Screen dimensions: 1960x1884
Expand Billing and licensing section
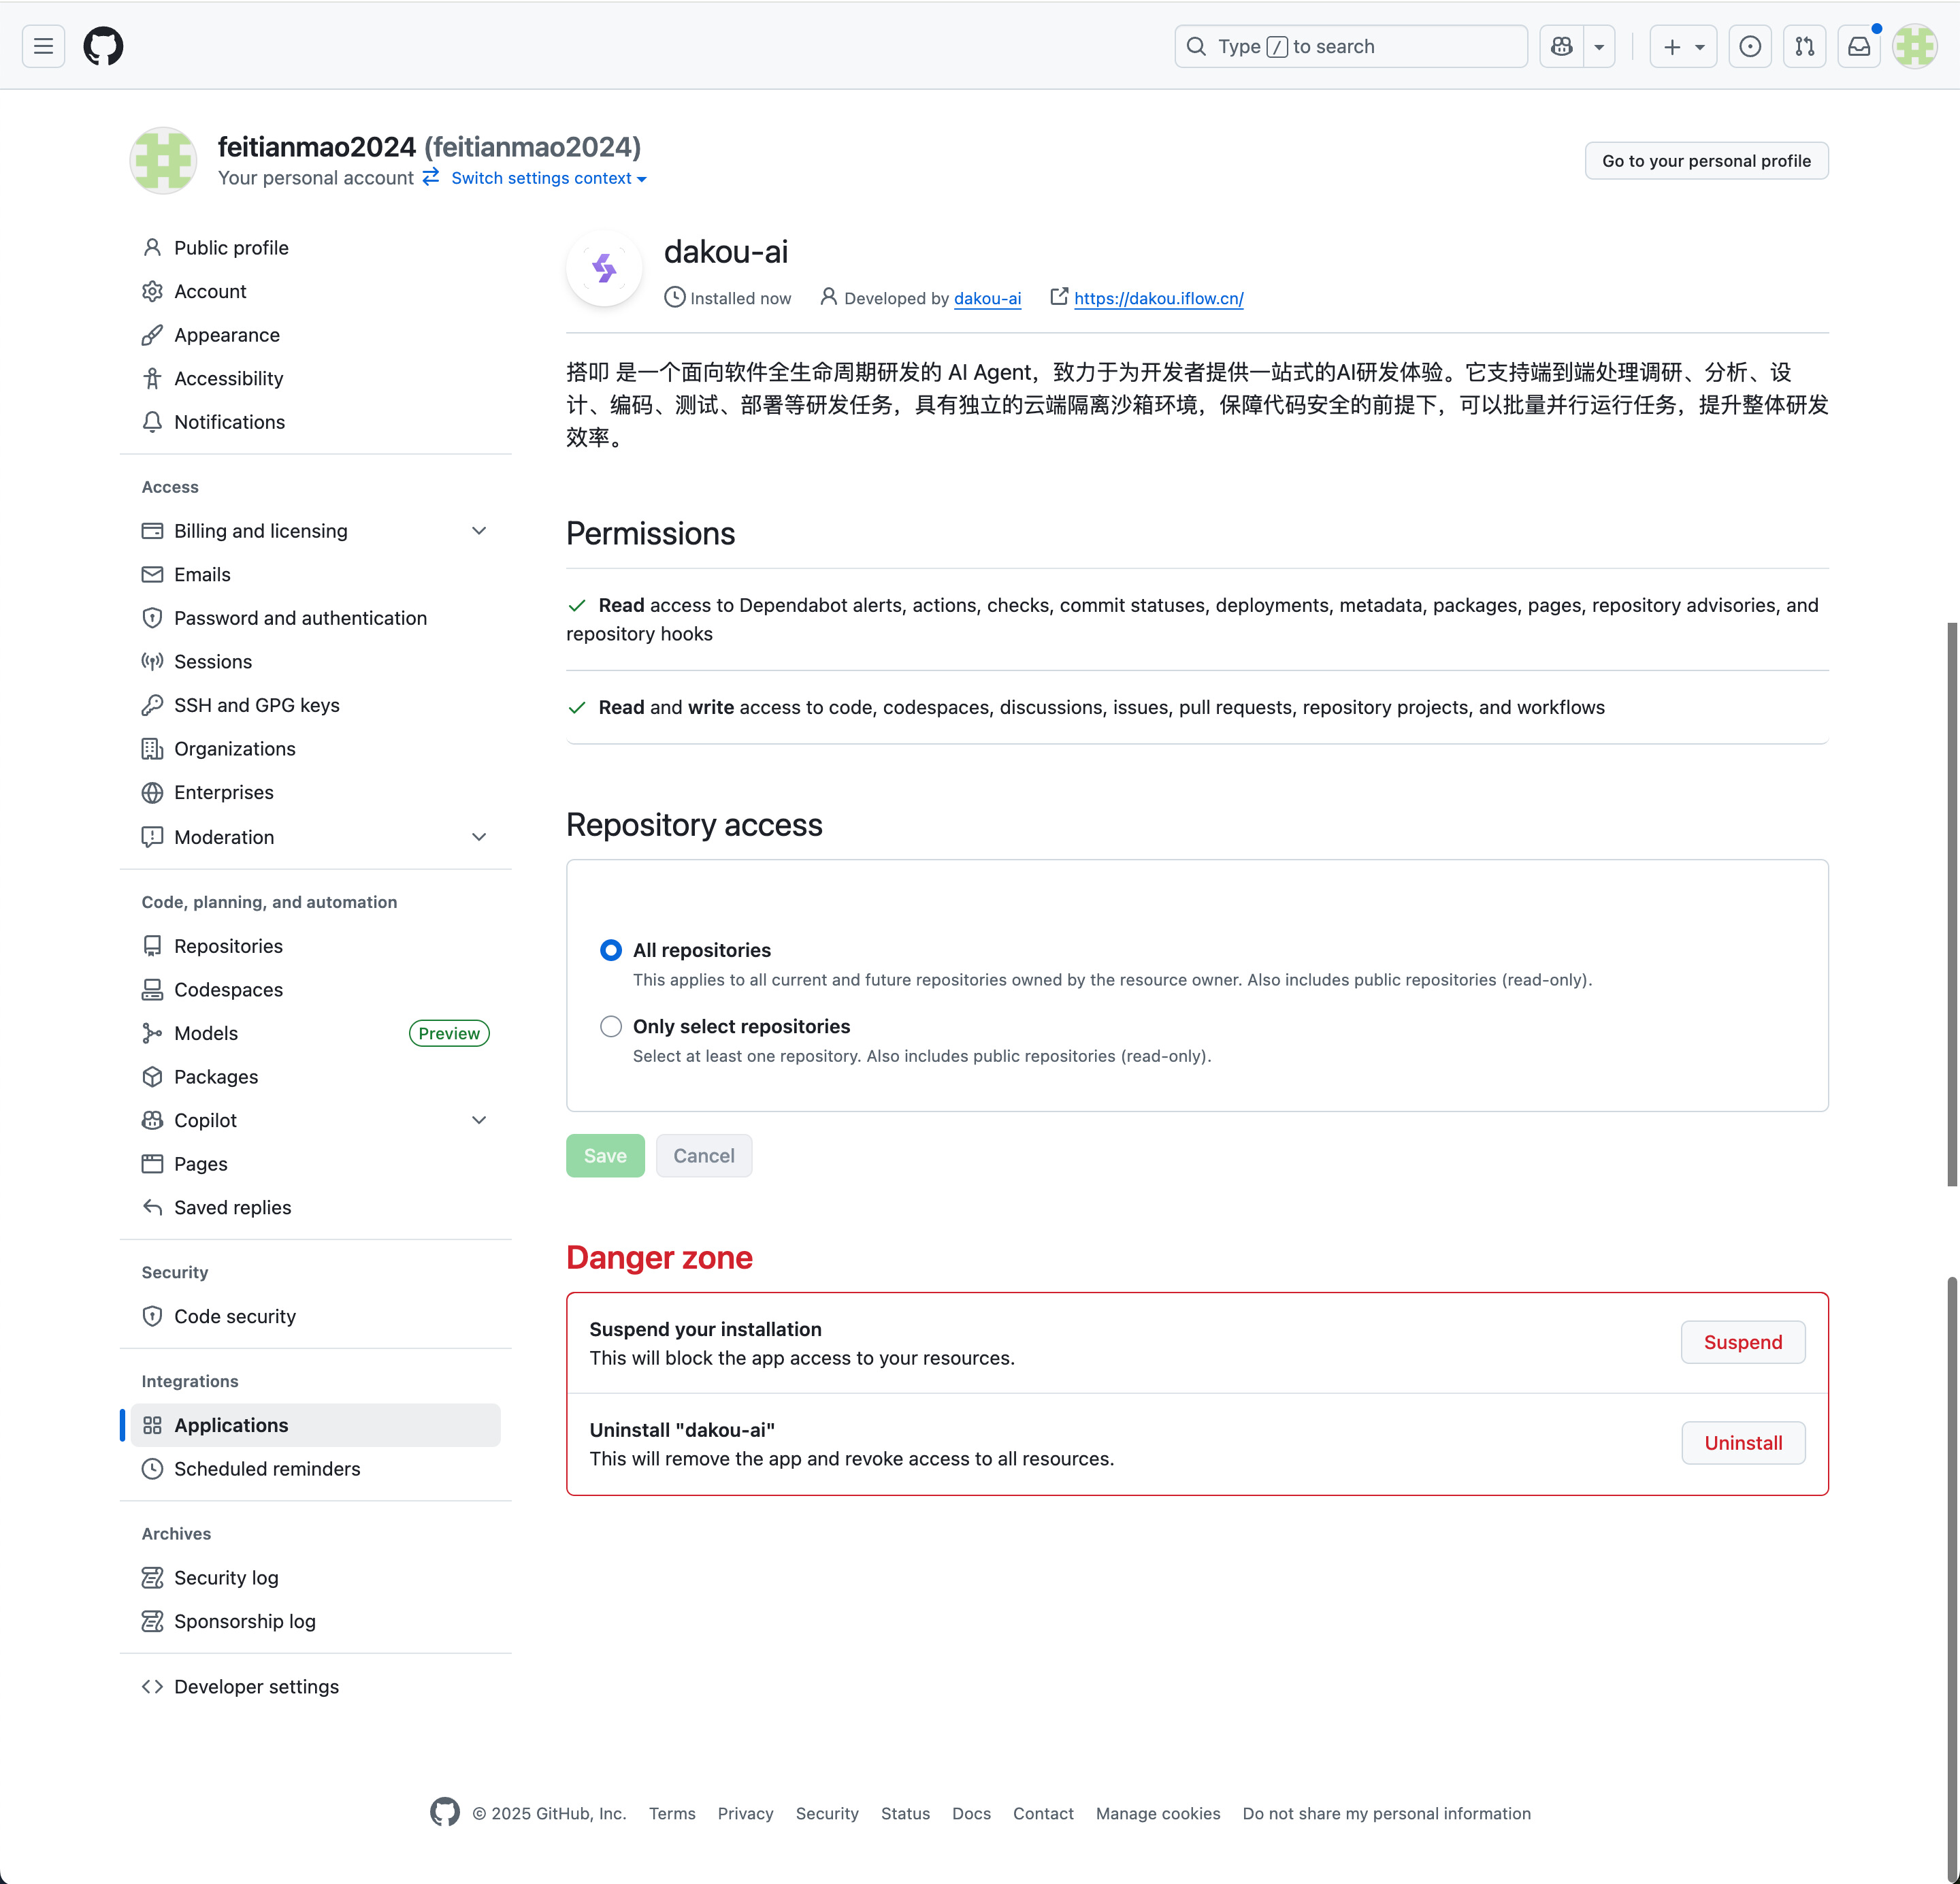[x=479, y=531]
